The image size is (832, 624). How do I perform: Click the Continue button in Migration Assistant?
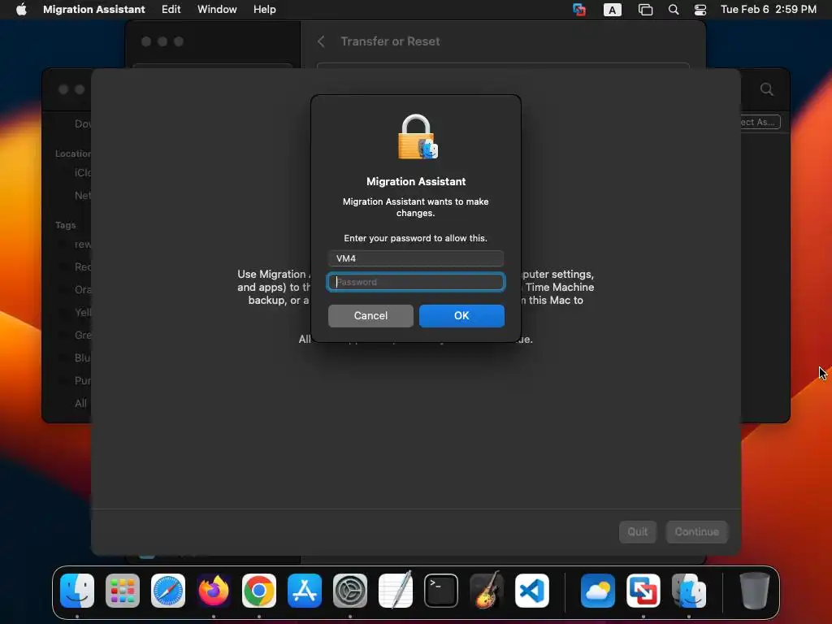coord(696,531)
